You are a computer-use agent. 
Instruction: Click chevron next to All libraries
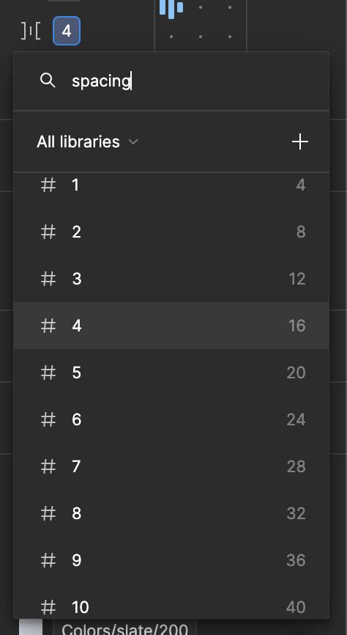[133, 142]
